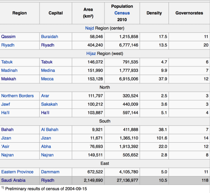This screenshot has height=193, width=210.
Task: Select the population value 1,913,392
Action: tap(129, 147)
